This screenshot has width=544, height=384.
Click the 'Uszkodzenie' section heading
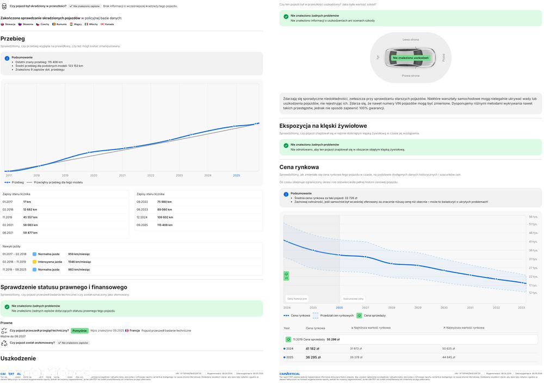[18, 358]
